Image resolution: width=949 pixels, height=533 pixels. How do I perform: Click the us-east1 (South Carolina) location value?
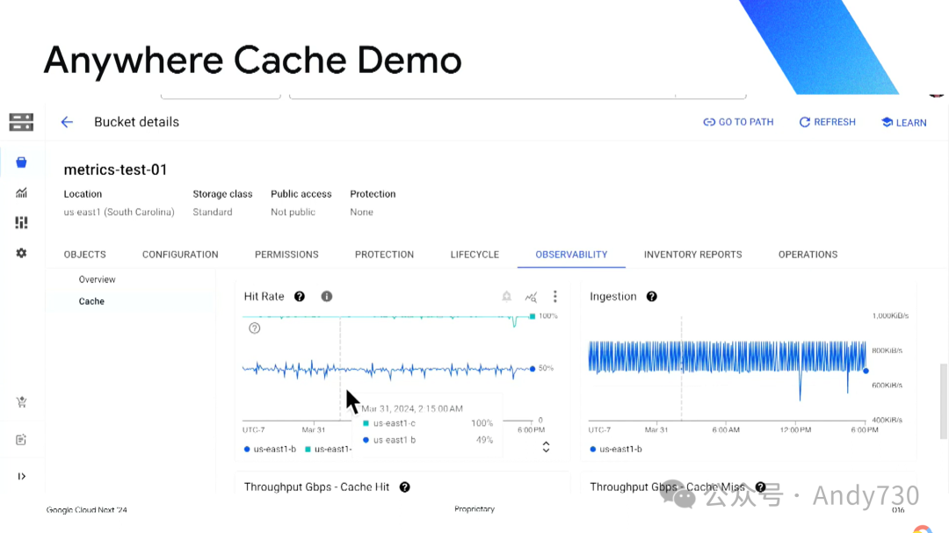tap(120, 212)
